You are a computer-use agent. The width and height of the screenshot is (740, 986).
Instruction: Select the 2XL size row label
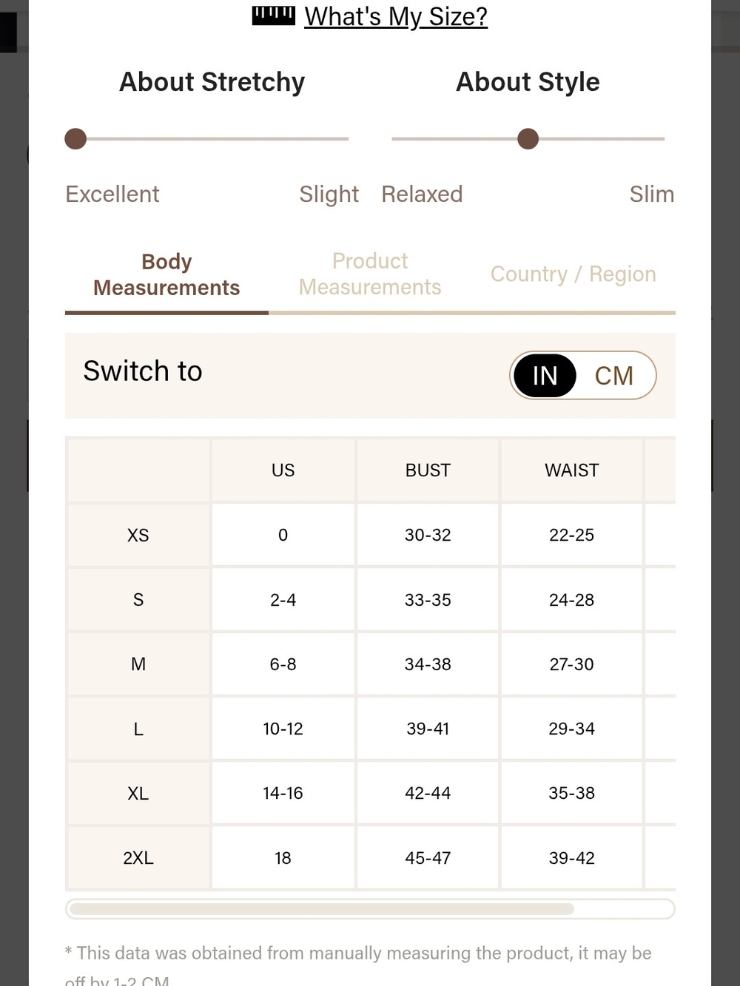pyautogui.click(x=138, y=858)
